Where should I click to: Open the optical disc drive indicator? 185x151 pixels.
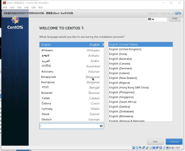(x=137, y=148)
